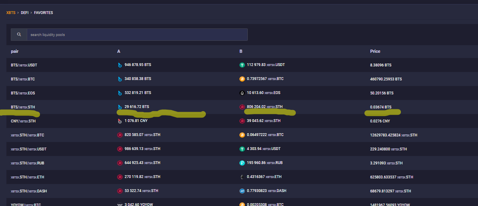
Task: Click BTS icon in BTS/XBTSX.BTC row
Action: pos(120,79)
